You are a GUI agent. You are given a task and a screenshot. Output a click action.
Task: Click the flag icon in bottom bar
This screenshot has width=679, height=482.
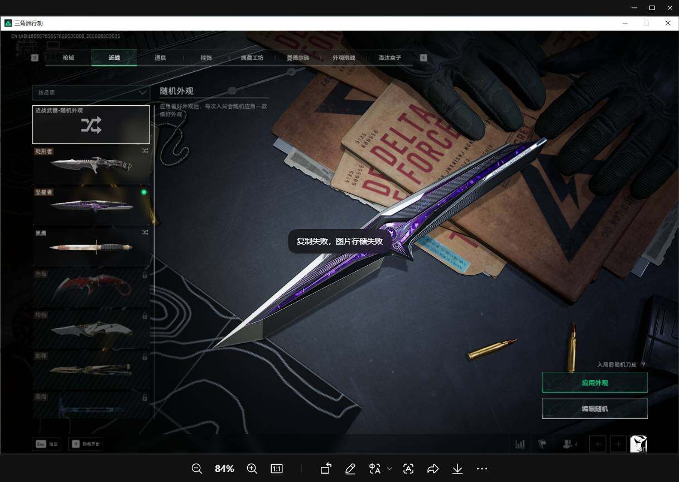(542, 444)
